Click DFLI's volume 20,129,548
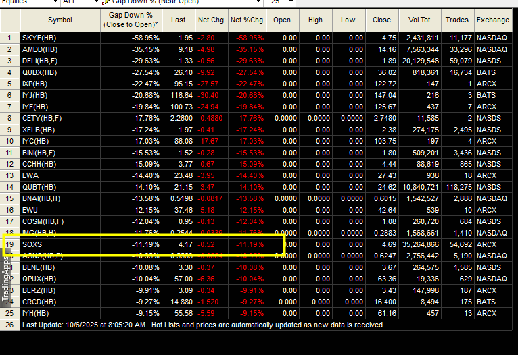The image size is (518, 355). coord(420,61)
